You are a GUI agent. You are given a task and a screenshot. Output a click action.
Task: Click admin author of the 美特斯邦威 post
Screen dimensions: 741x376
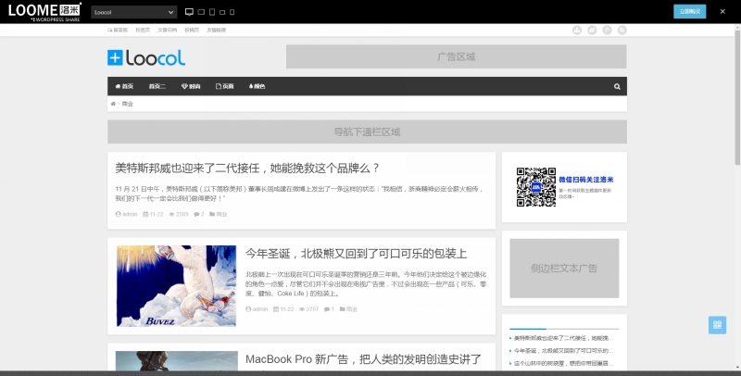coord(127,214)
